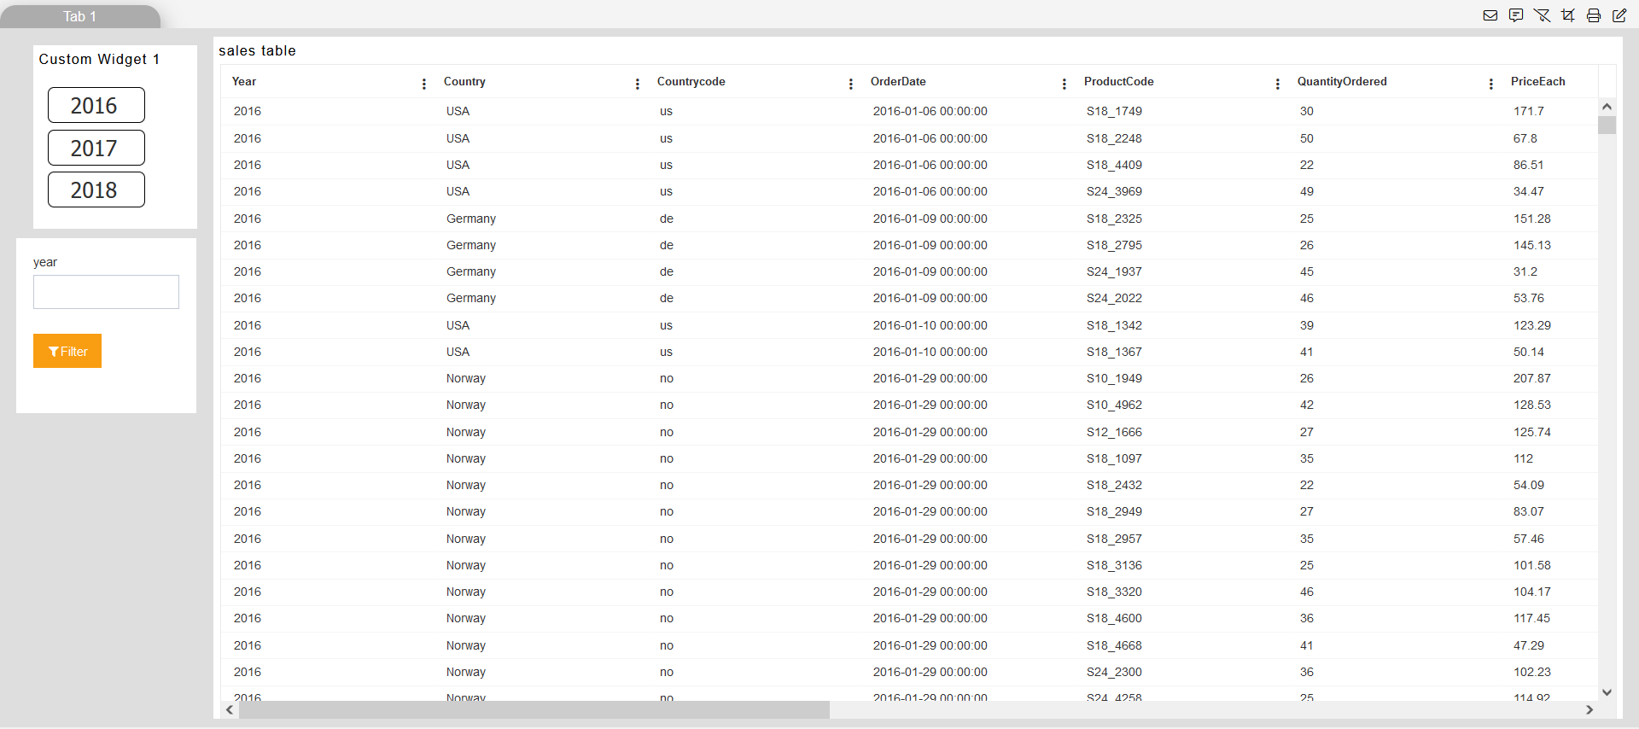Click the Custom Widget 1 title
This screenshot has height=729, width=1639.
point(99,59)
